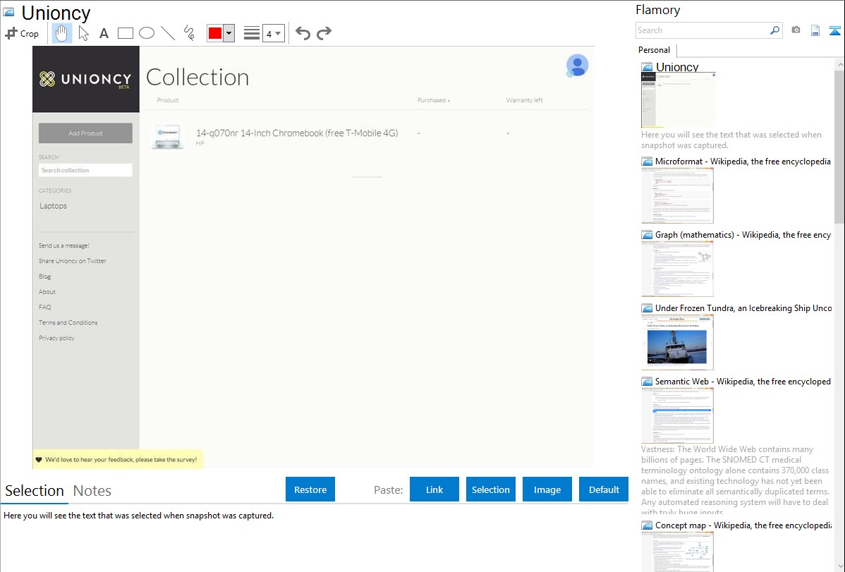Select the text annotation tool
This screenshot has width=845, height=572.
coord(104,33)
